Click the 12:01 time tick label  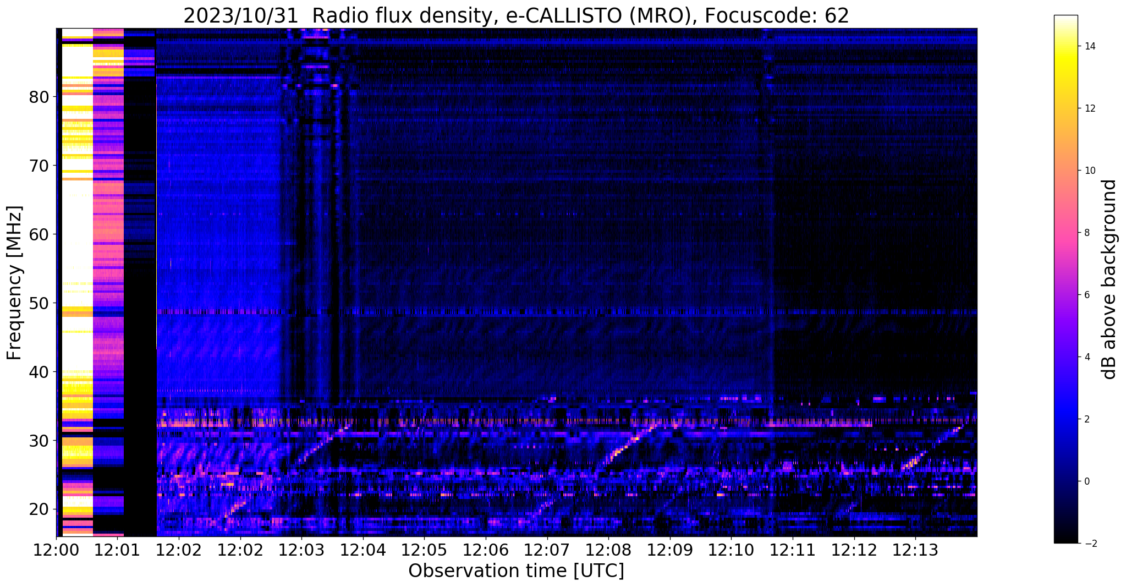click(117, 550)
